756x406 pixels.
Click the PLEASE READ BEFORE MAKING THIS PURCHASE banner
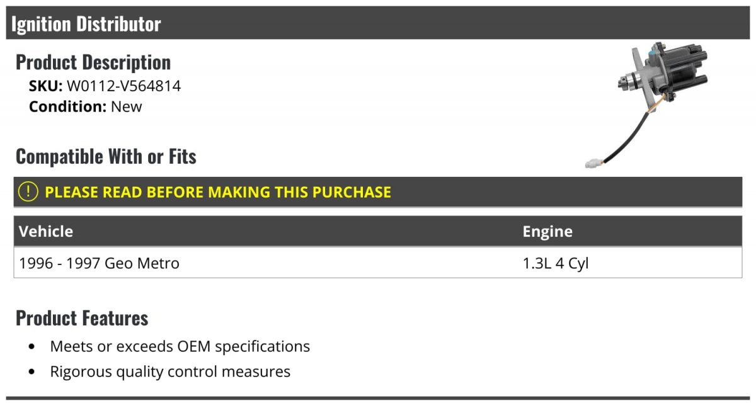tap(378, 192)
